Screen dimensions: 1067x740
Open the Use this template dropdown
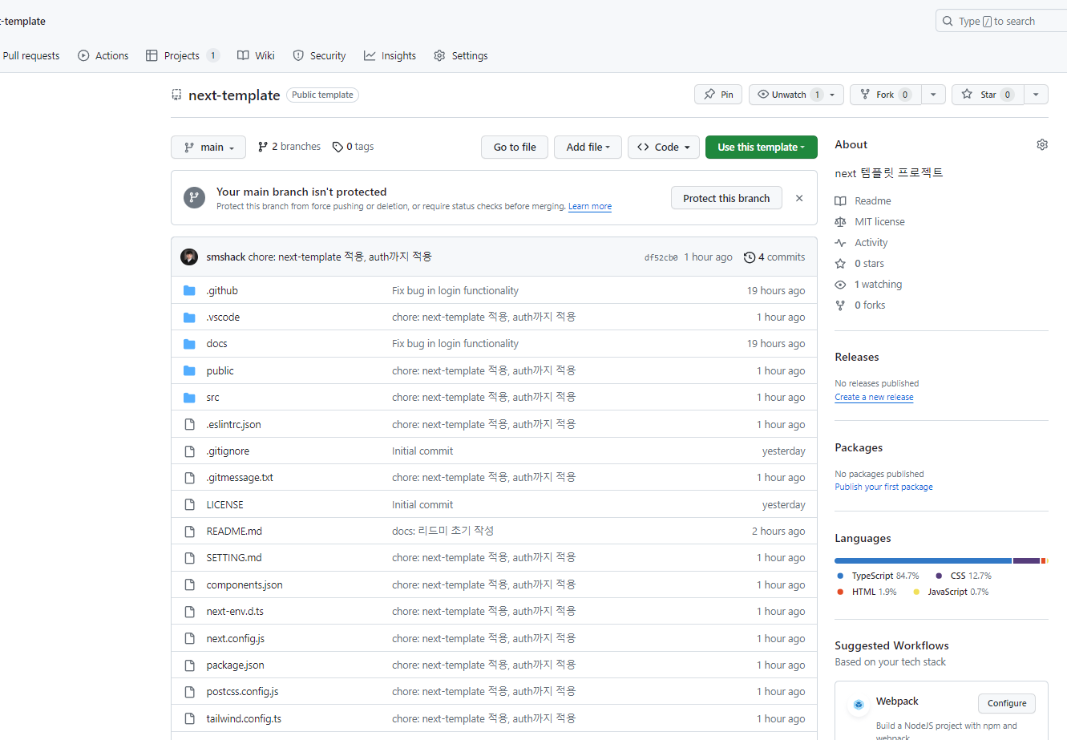click(762, 147)
